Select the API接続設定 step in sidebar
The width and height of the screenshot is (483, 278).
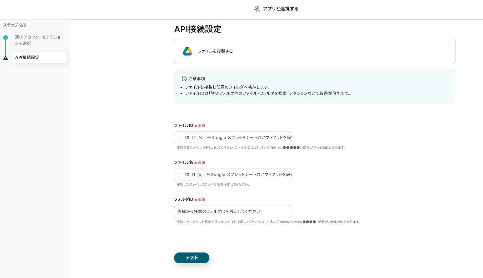click(39, 58)
